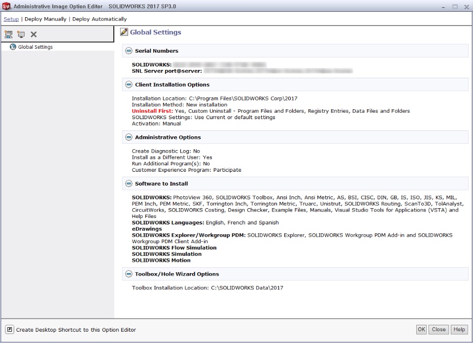Open Help from the bottom button
This screenshot has width=473, height=343.
click(459, 330)
